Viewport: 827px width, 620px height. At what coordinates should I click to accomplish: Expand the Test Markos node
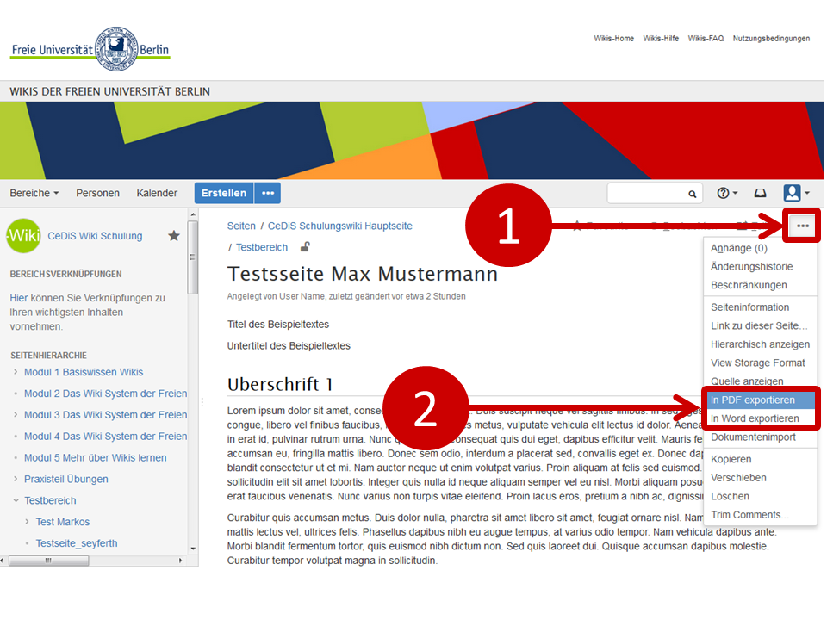pos(27,522)
